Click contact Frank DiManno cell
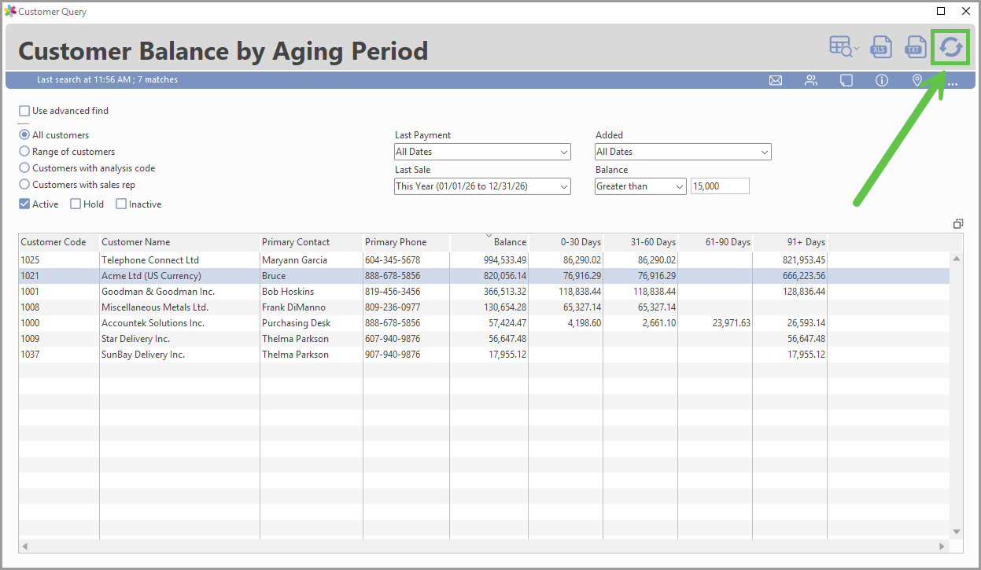This screenshot has width=981, height=570. click(311, 307)
